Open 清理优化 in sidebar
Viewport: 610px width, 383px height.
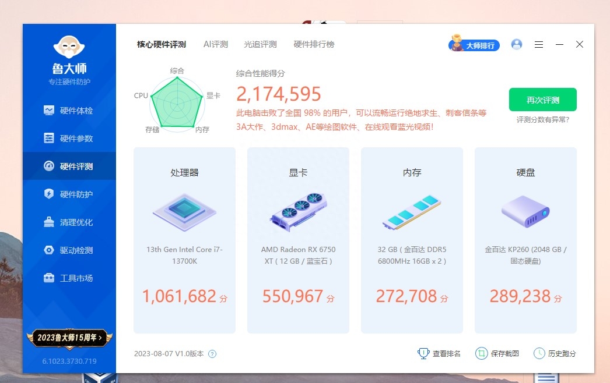(x=69, y=222)
